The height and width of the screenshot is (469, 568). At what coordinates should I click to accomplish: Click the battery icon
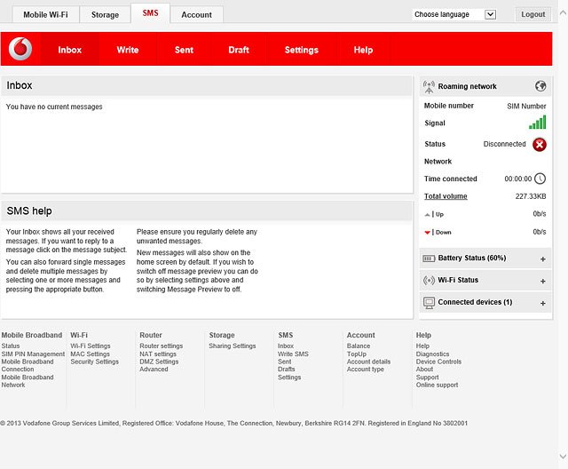429,258
